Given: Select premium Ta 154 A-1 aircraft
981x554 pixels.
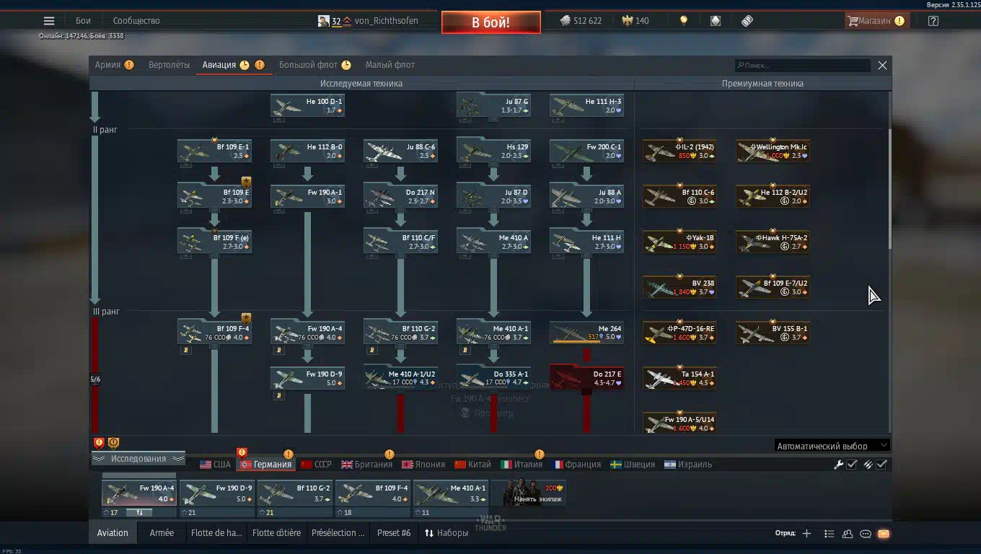Looking at the screenshot, I should [679, 378].
